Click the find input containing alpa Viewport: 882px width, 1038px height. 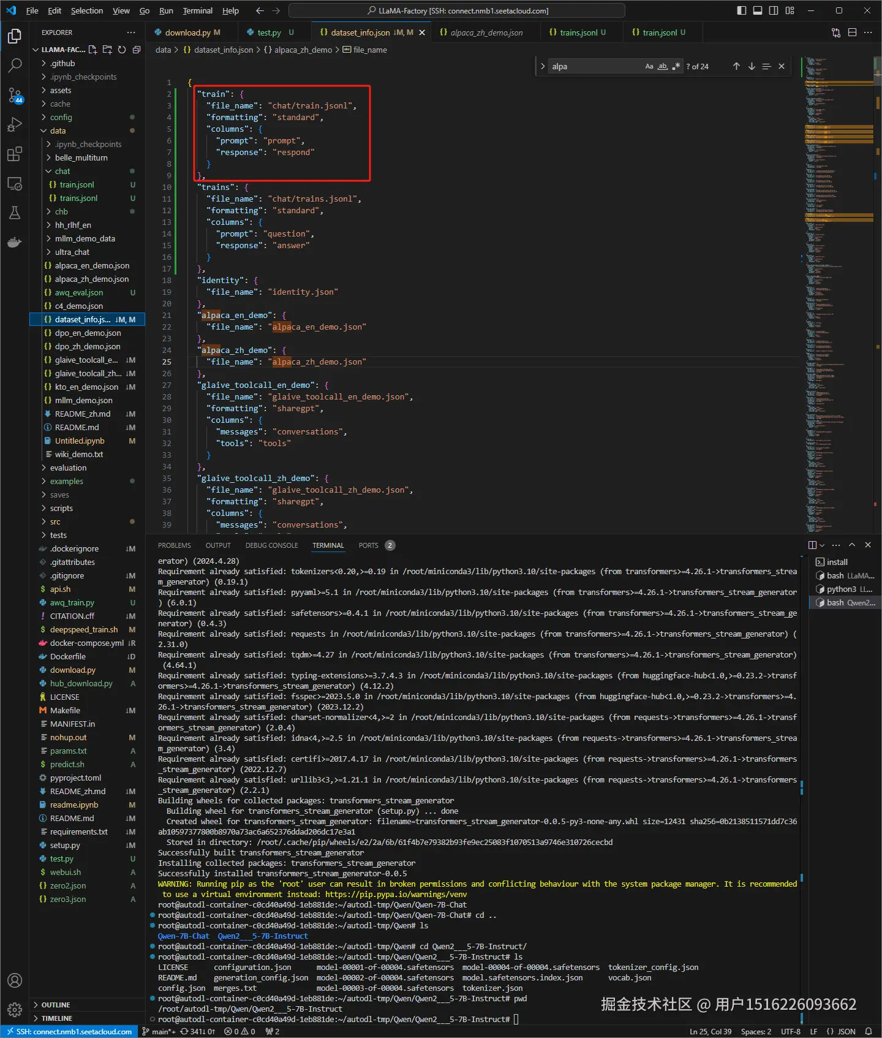[595, 66]
